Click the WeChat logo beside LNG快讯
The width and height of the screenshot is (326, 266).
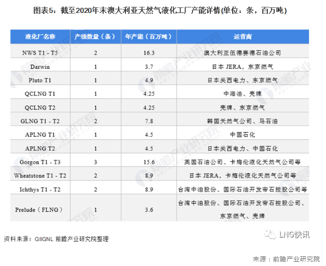click(270, 234)
